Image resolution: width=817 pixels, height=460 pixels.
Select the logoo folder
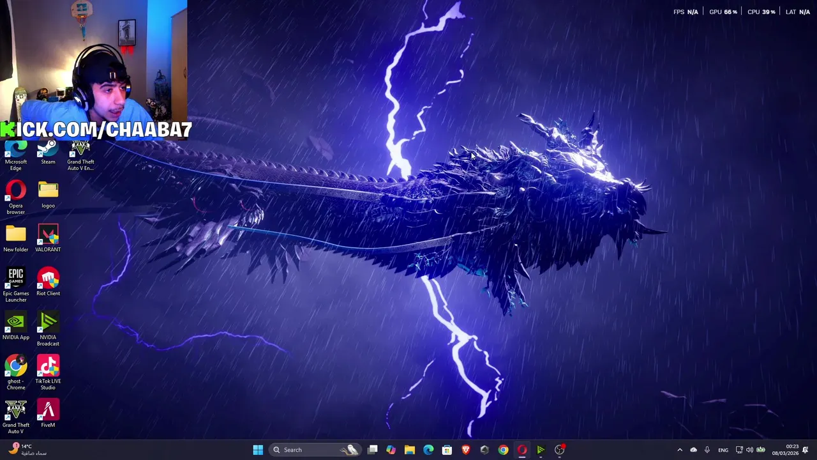48,195
